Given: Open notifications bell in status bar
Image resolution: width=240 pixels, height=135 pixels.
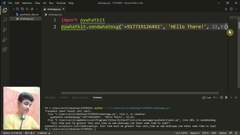Looking at the screenshot, I should click(x=236, y=133).
